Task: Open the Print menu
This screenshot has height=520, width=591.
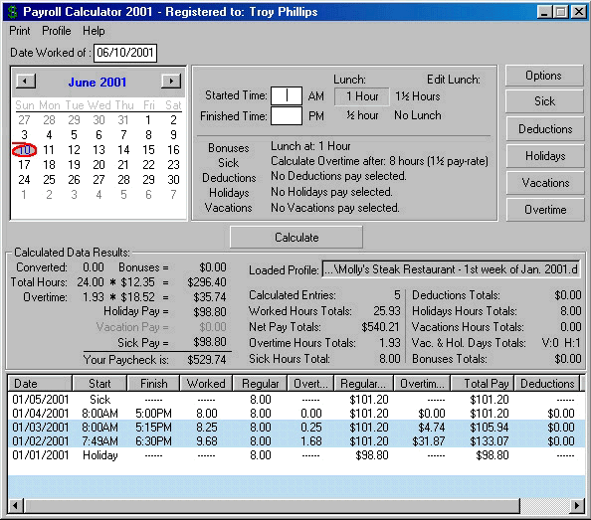Action: (20, 31)
